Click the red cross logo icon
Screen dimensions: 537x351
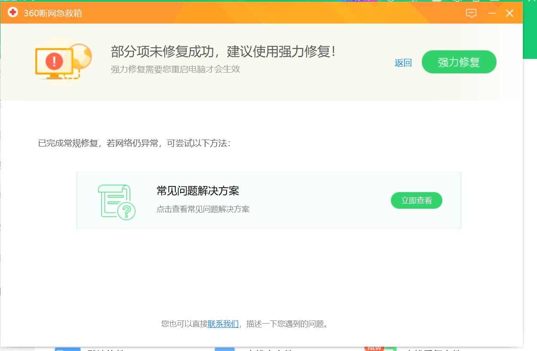point(13,12)
